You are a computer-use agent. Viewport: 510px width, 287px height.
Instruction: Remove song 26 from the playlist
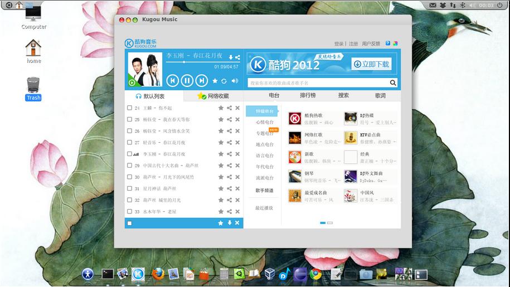tap(237, 131)
